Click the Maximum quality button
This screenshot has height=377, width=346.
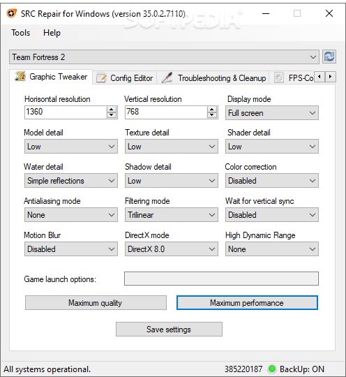pyautogui.click(x=96, y=303)
